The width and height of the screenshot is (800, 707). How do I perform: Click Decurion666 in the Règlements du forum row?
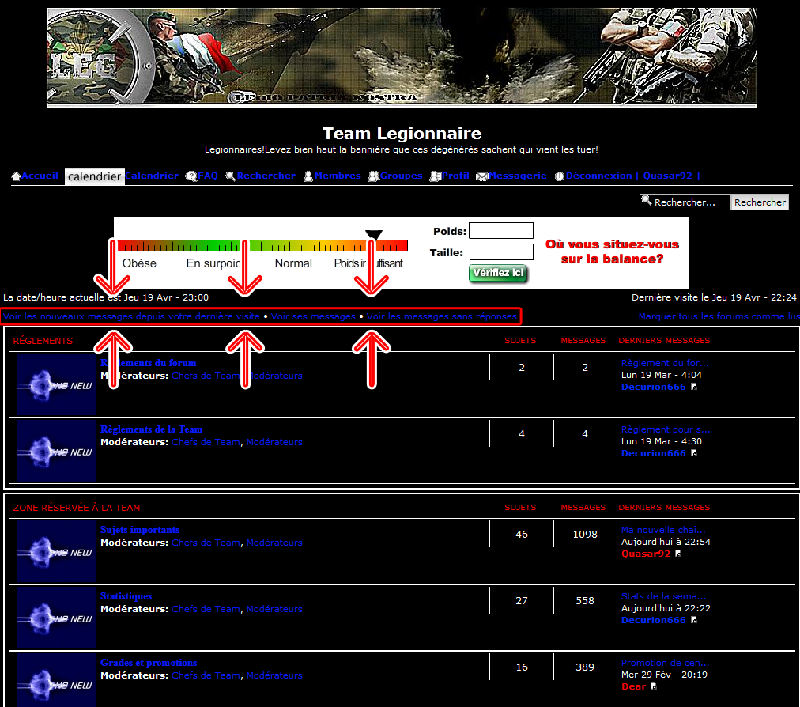click(654, 387)
